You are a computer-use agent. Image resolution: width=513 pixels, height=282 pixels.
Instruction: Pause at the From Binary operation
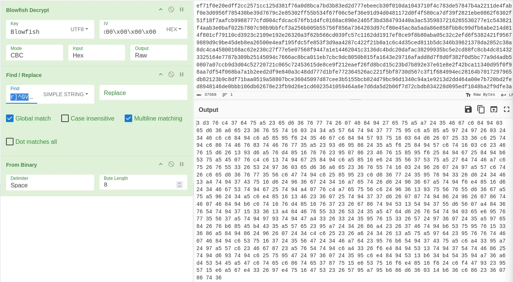(182, 164)
